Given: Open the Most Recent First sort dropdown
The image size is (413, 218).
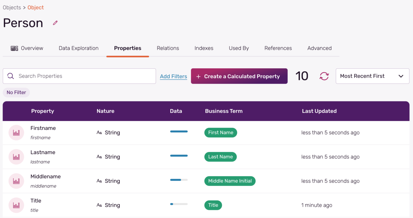Looking at the screenshot, I should click(x=372, y=76).
